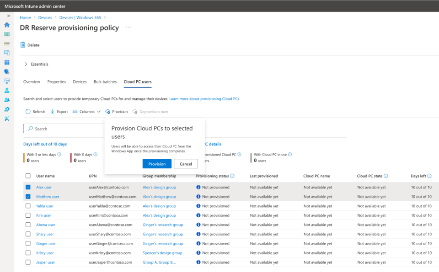Cancel the provisioning dialog
The width and height of the screenshot is (439, 272).
[x=186, y=164]
